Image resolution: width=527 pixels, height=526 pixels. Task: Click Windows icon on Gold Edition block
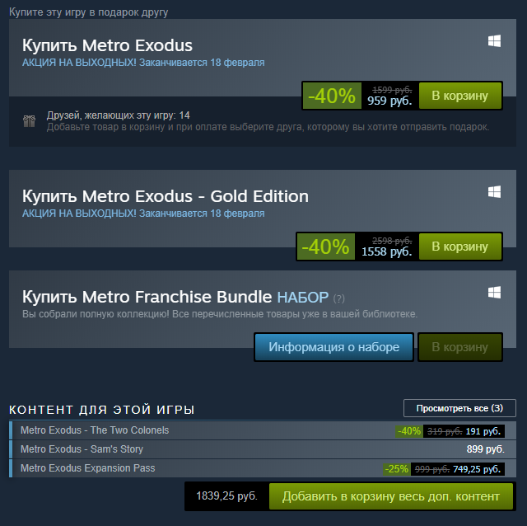(495, 191)
